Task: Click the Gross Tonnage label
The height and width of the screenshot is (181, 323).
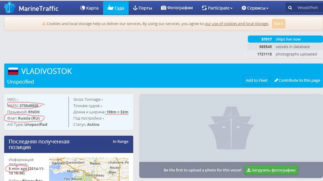Action: pos(87,99)
